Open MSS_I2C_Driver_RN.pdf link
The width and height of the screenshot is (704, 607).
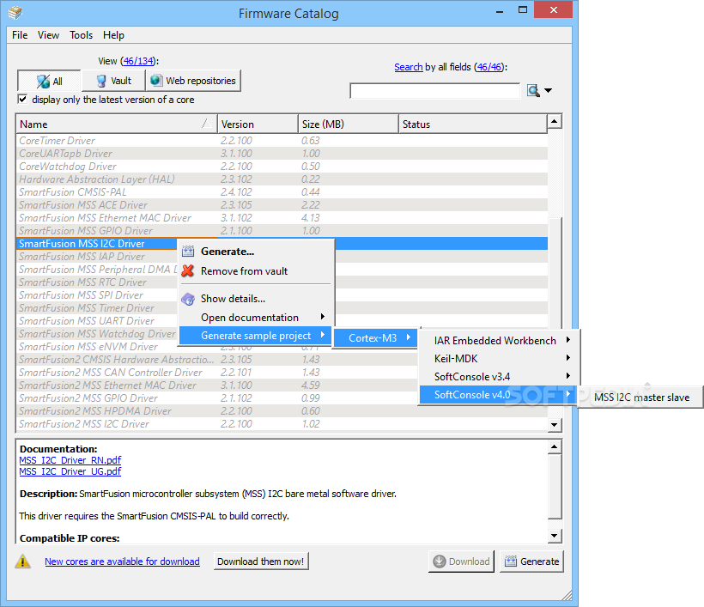[70, 460]
